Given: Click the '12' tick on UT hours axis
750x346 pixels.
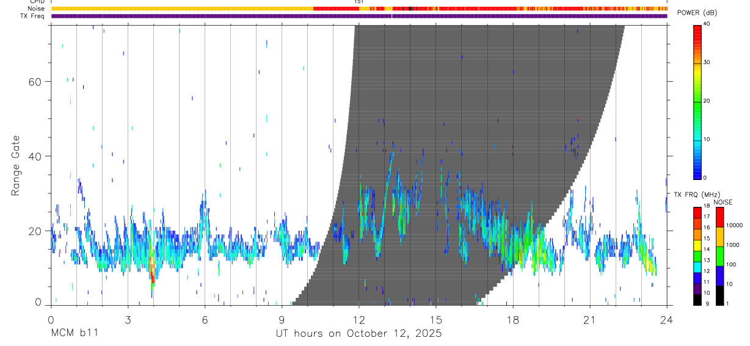Looking at the screenshot, I should 359,320.
